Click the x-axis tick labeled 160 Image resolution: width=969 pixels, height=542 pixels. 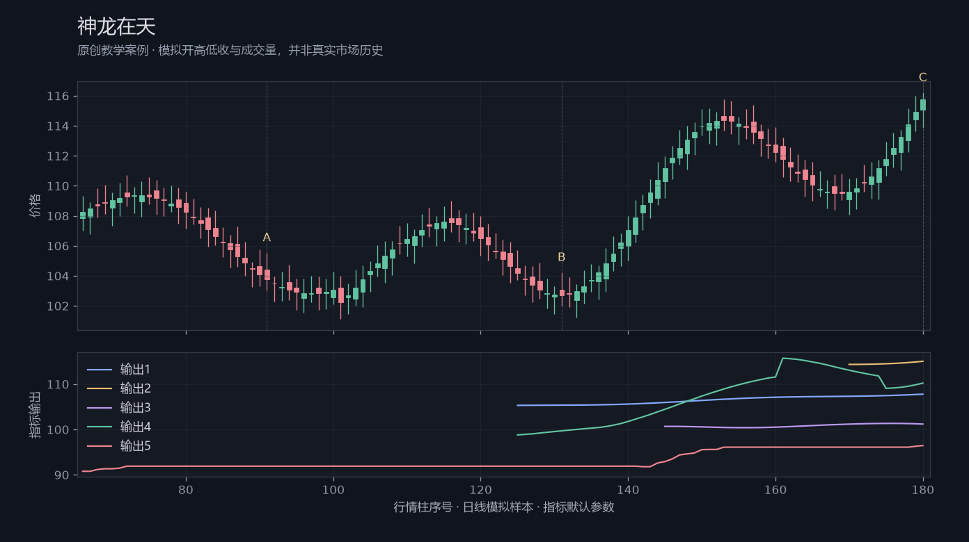[775, 489]
